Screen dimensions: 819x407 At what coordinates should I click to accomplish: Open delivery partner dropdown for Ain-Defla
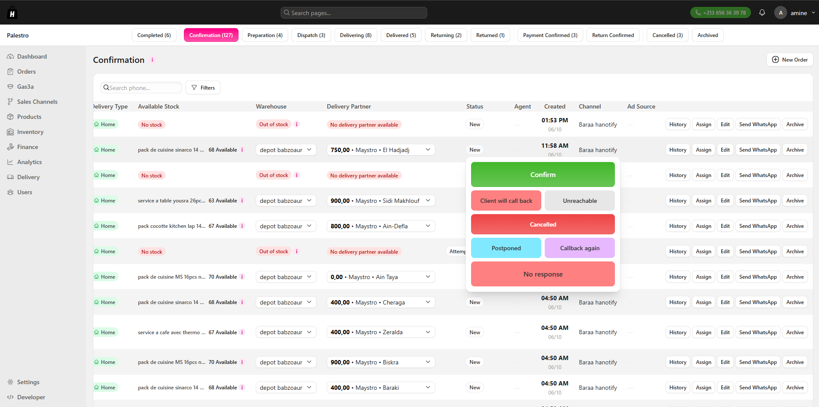(381, 226)
